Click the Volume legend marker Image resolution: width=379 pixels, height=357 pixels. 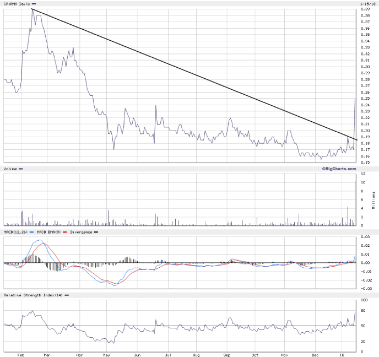coord(21,169)
